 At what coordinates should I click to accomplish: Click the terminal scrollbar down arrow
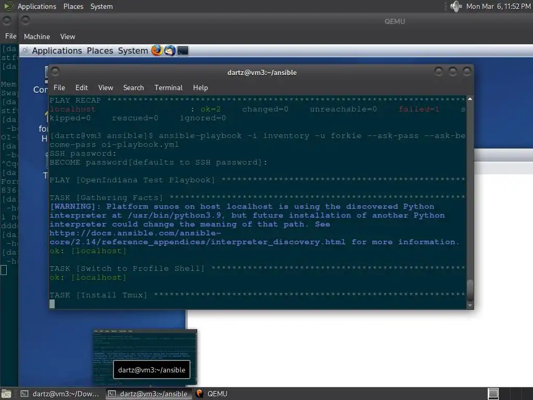pyautogui.click(x=470, y=305)
